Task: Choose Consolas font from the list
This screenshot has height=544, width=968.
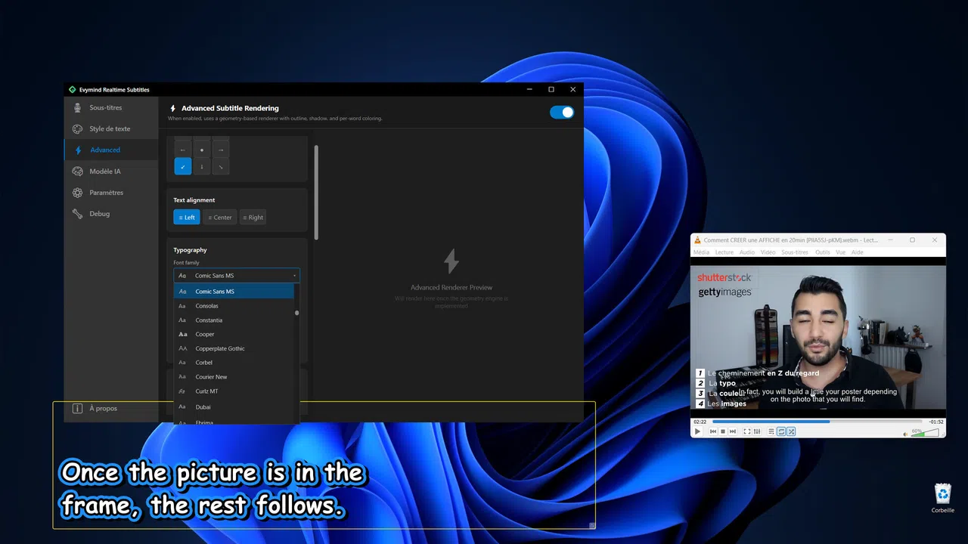Action: [x=234, y=306]
